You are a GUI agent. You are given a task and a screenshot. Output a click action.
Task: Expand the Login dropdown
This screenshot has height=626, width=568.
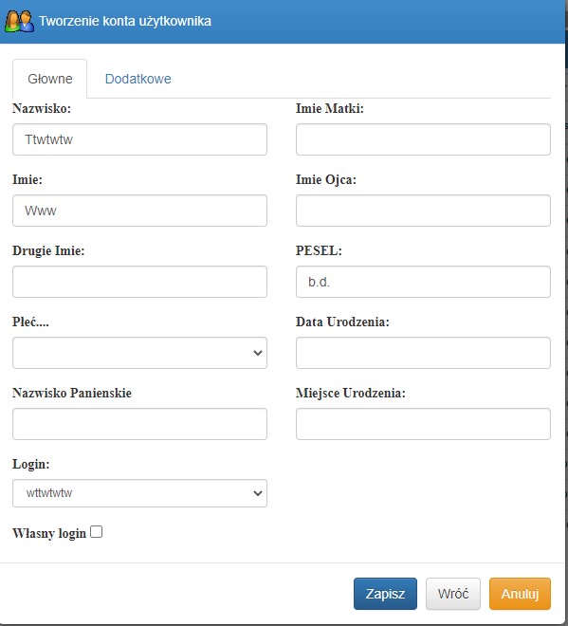[139, 493]
